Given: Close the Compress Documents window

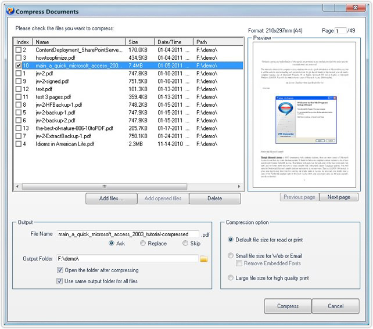Looking at the screenshot, I should (356, 8).
